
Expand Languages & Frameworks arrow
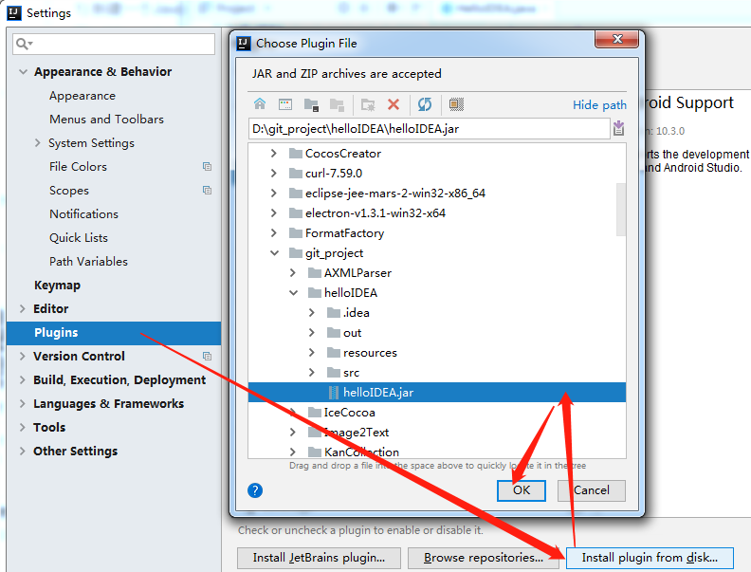[x=22, y=403]
